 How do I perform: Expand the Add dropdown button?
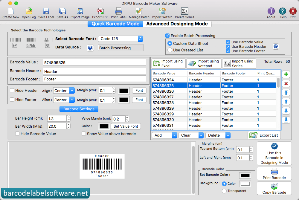point(174,135)
